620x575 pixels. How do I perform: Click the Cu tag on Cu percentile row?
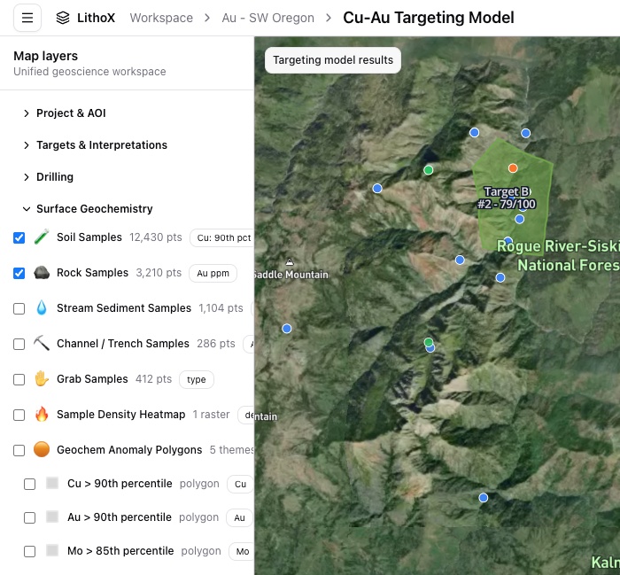coord(240,484)
